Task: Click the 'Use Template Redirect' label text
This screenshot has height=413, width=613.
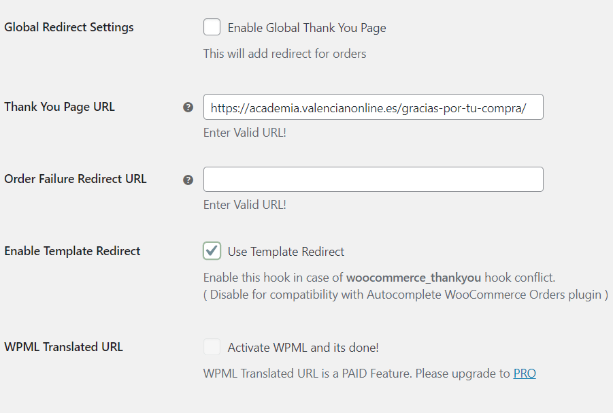Action: coord(286,252)
